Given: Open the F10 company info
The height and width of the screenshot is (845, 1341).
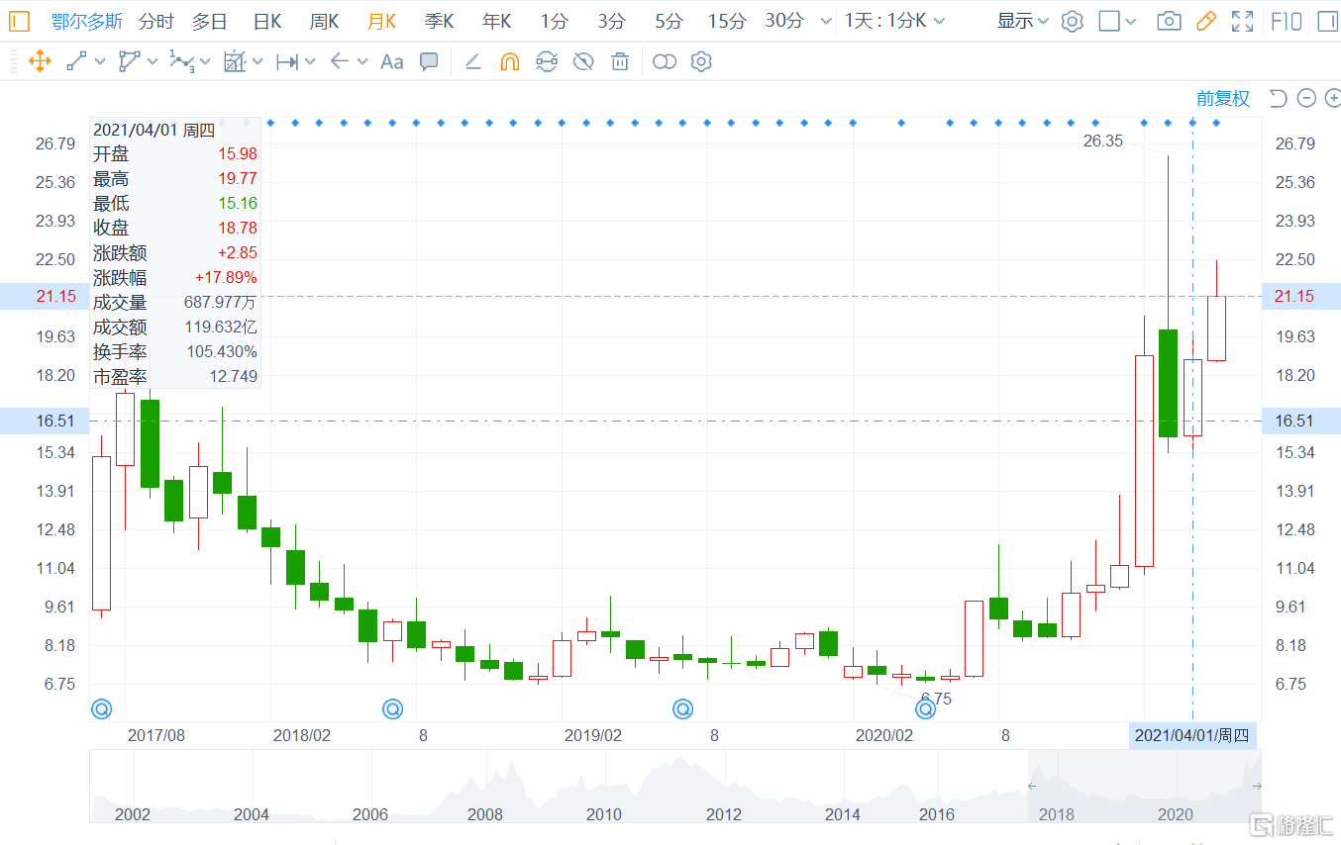Looking at the screenshot, I should (x=1286, y=21).
